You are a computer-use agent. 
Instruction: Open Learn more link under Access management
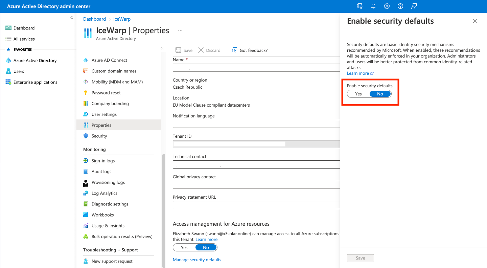pyautogui.click(x=206, y=239)
